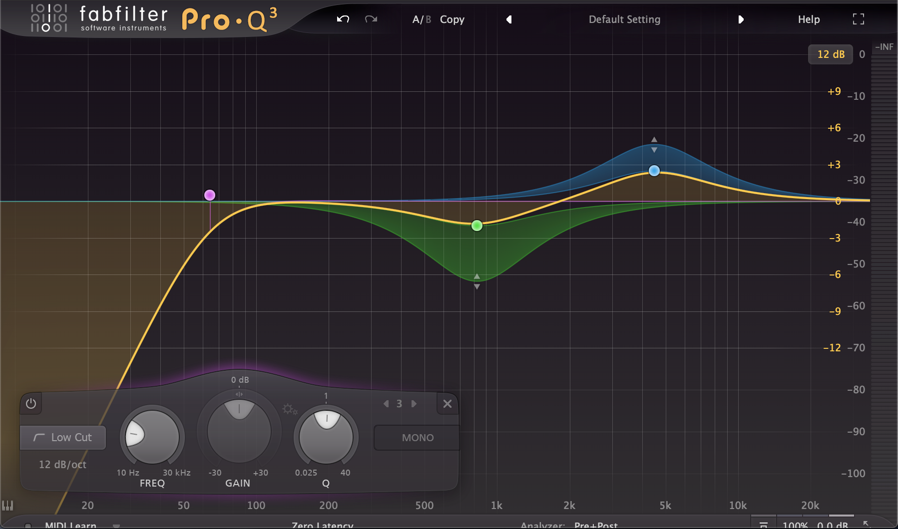Select previous band with left arrow beside 3
Image resolution: width=898 pixels, height=529 pixels.
coord(386,404)
